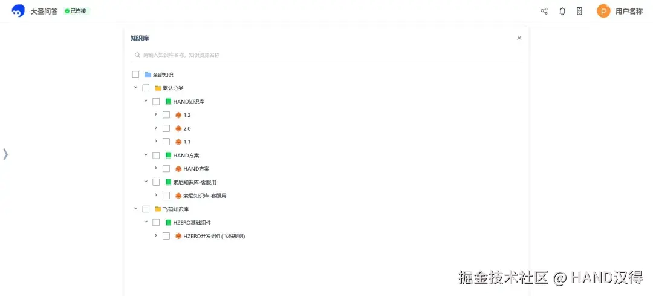Tick the checkbox for version 1.1
The width and height of the screenshot is (653, 296).
tap(166, 142)
